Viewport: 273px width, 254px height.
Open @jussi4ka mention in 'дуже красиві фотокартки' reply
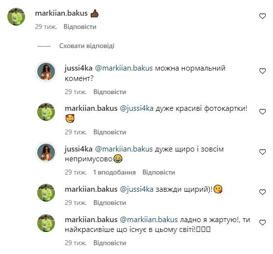click(x=137, y=108)
